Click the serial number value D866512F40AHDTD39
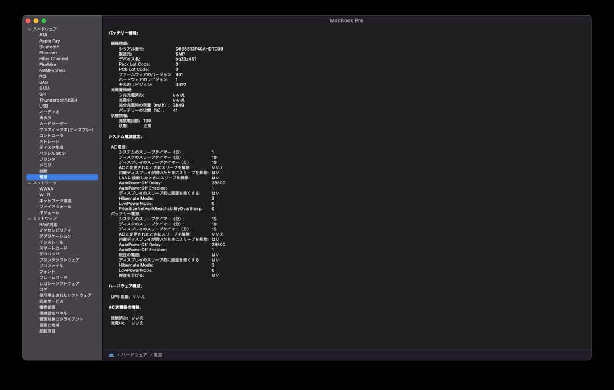 pos(199,49)
